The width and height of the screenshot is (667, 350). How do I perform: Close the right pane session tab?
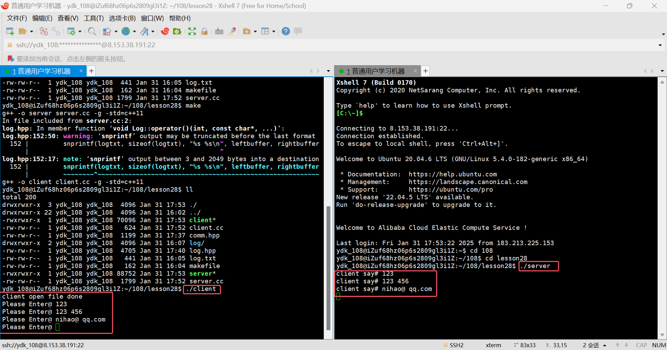pos(415,71)
